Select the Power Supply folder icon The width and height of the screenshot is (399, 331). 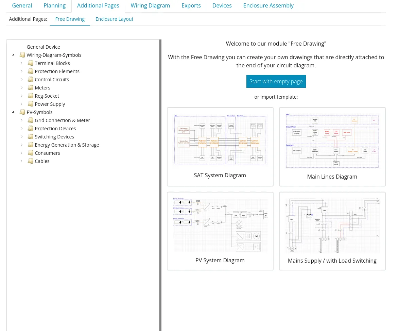point(31,104)
